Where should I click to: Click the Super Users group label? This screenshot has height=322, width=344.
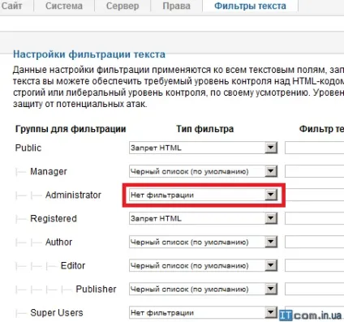click(57, 312)
